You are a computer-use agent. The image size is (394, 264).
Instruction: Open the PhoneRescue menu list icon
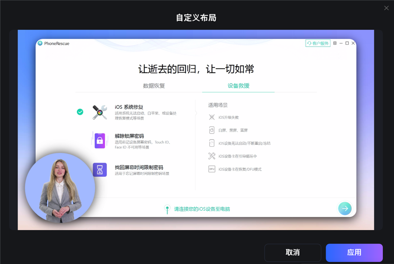tap(335, 43)
